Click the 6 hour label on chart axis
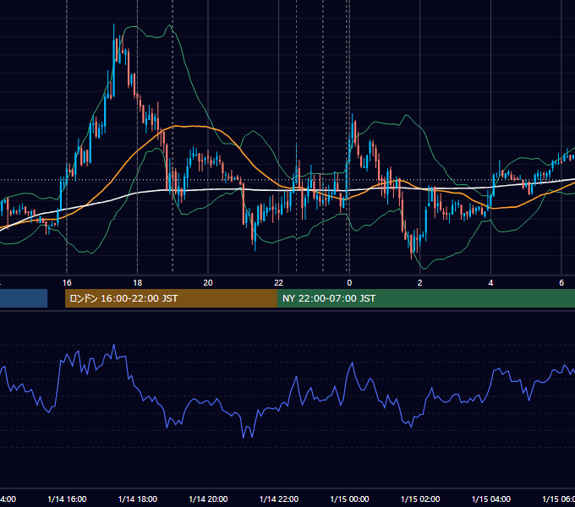This screenshot has height=507, width=575. (561, 282)
